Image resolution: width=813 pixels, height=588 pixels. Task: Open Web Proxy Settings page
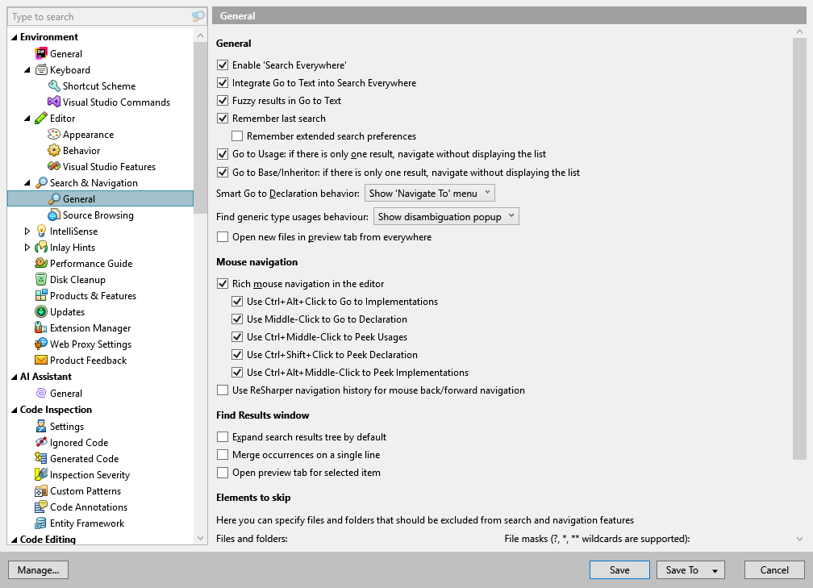pyautogui.click(x=90, y=344)
